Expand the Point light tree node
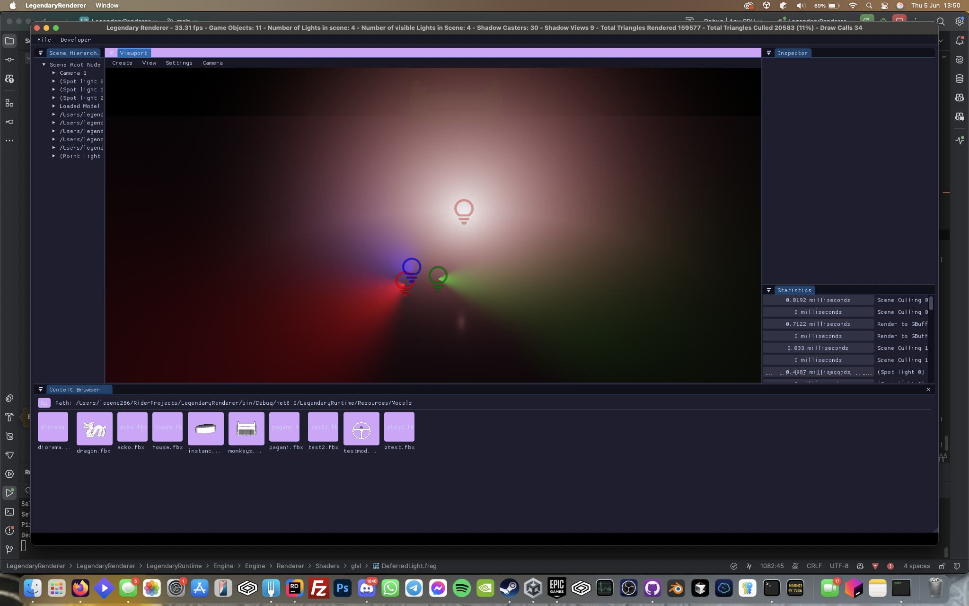969x606 pixels. (x=54, y=156)
